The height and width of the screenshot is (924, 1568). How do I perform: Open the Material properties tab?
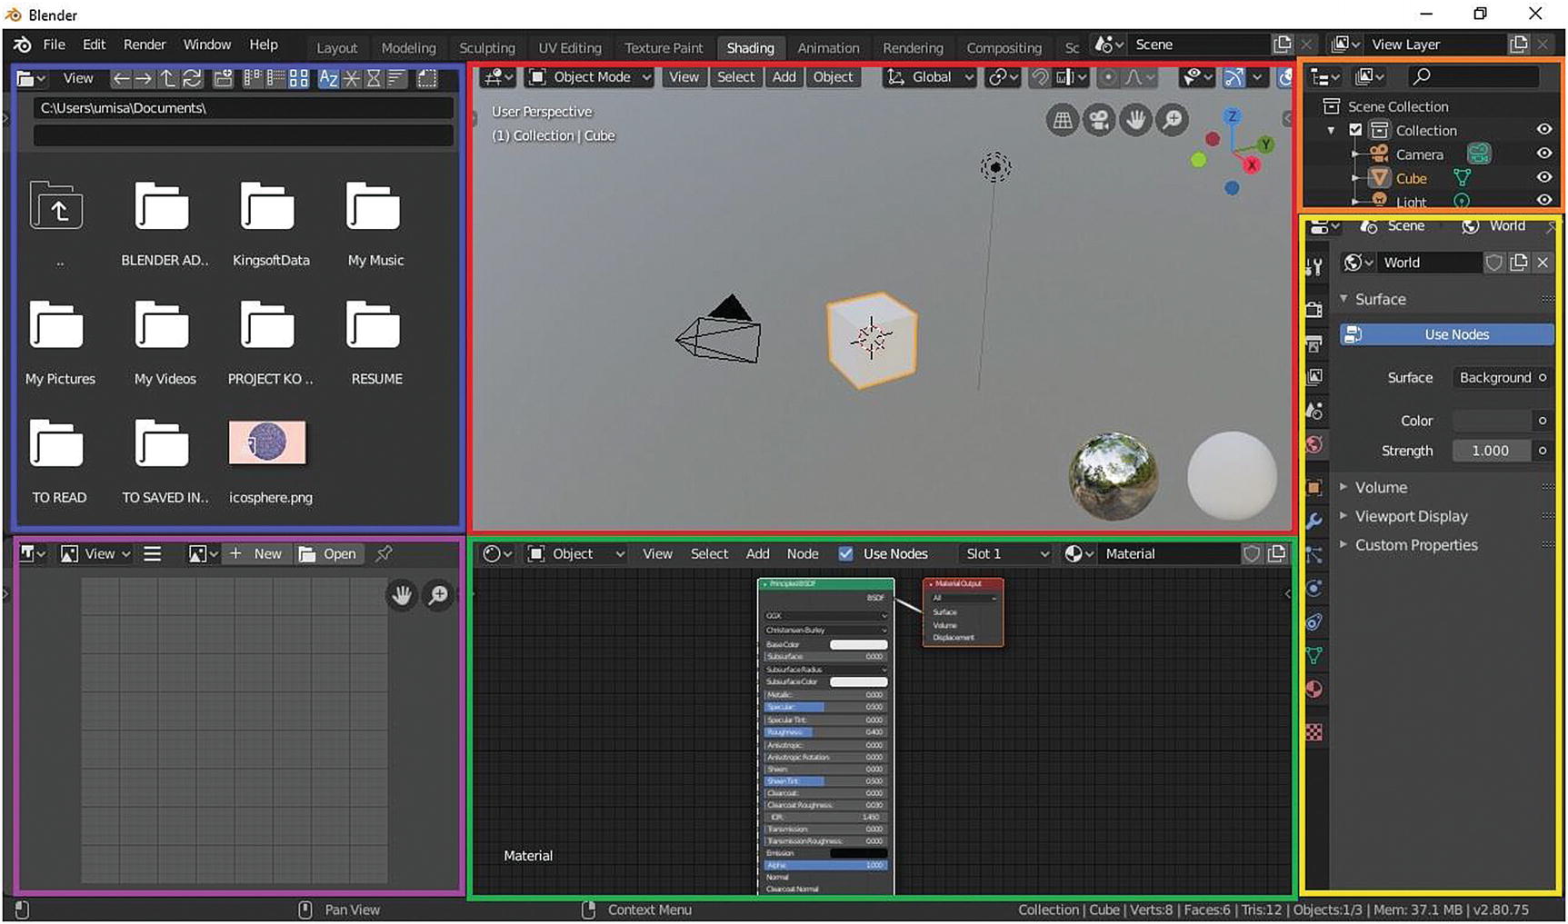click(x=1314, y=689)
